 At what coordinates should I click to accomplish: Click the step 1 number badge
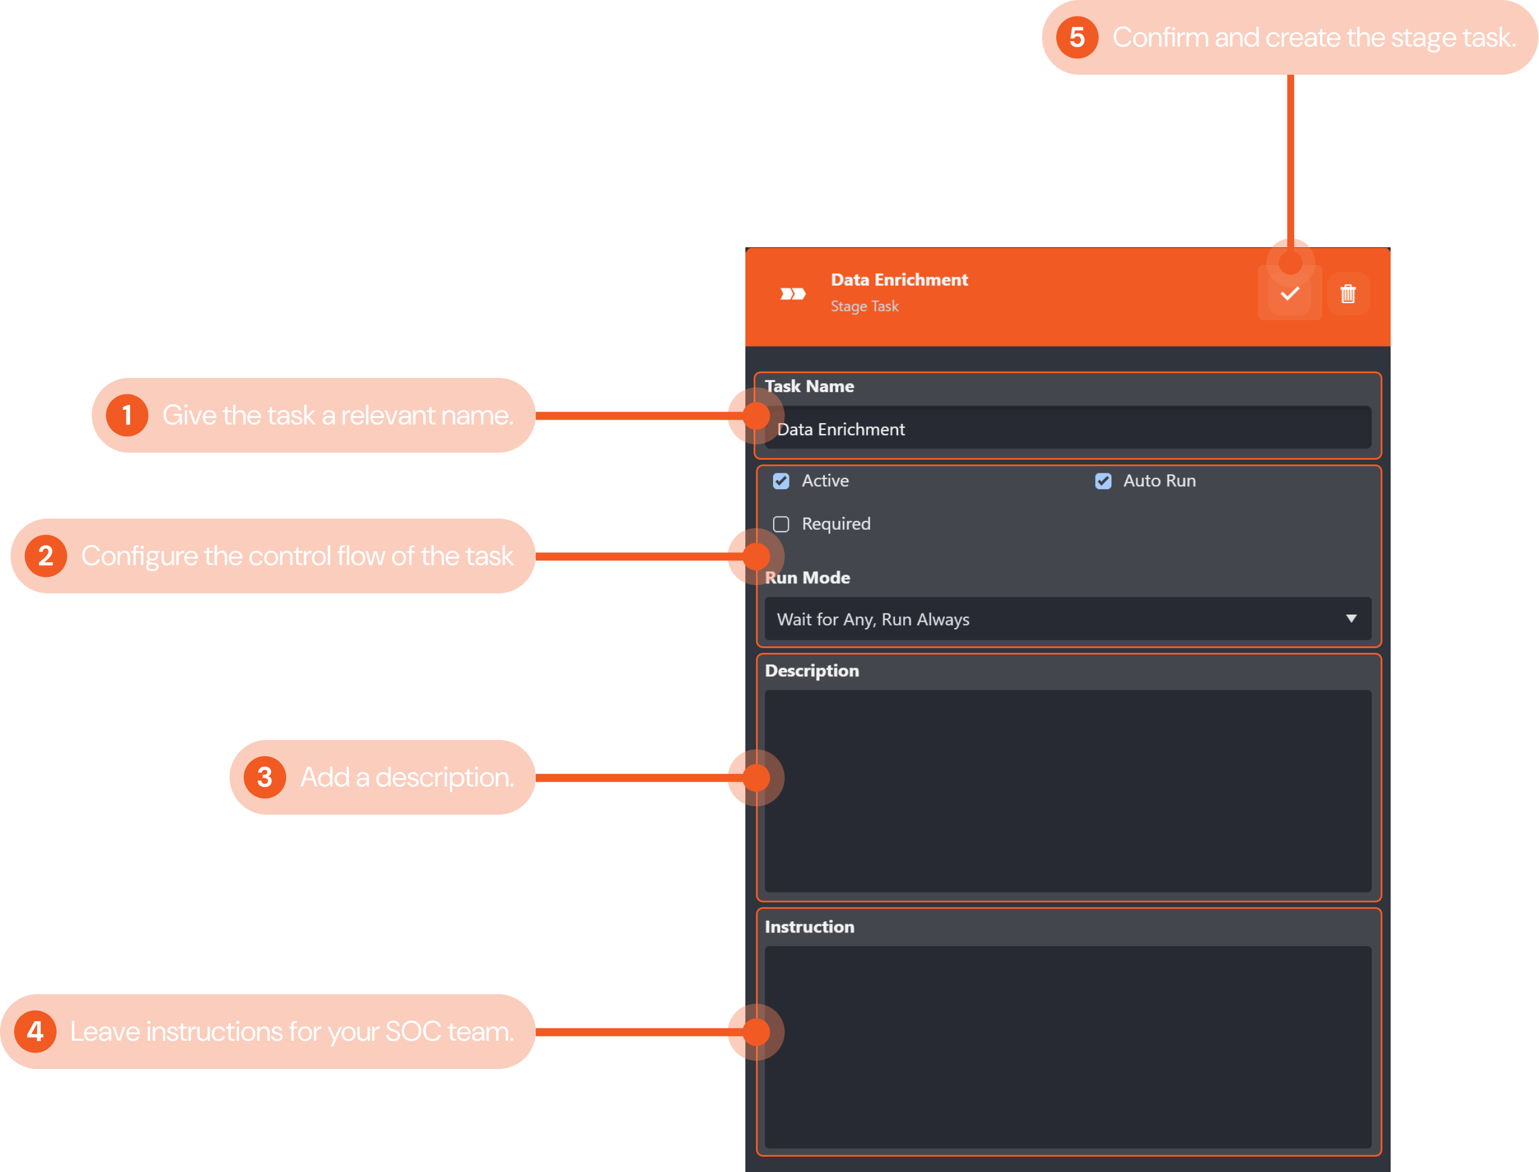point(127,416)
